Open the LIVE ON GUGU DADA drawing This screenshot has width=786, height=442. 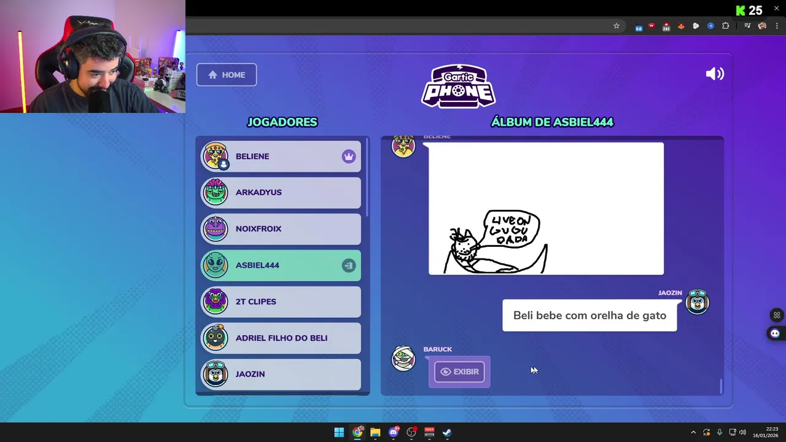(x=546, y=209)
